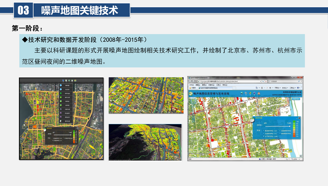Click the favorites star icon in browser
The width and height of the screenshot is (328, 186).
[x=190, y=88]
